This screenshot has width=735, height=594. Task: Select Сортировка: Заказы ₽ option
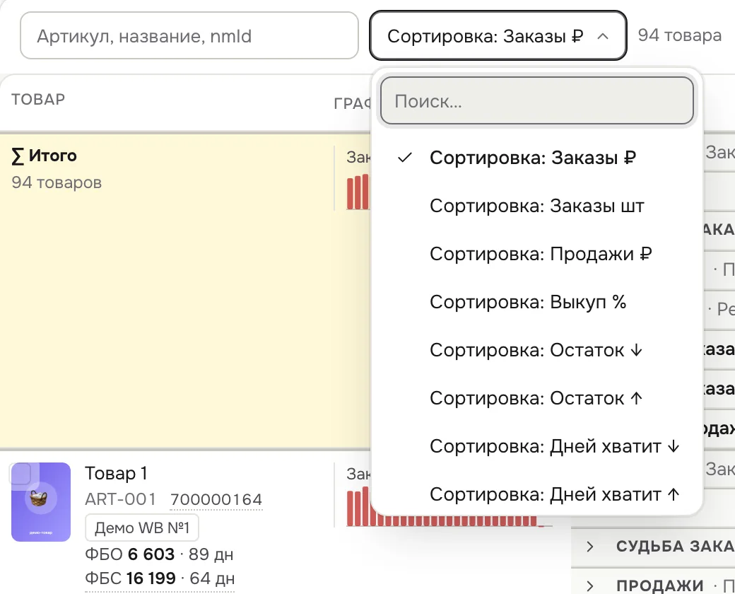536,158
